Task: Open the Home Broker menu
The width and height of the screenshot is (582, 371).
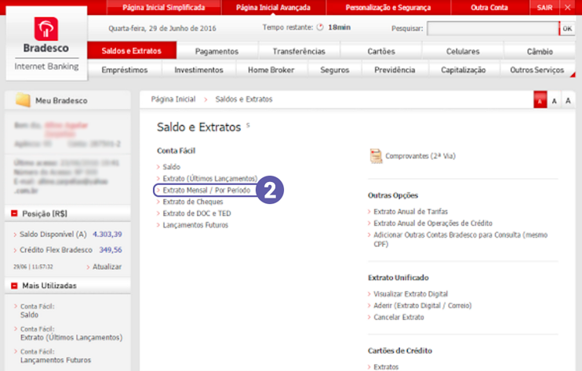Action: (x=271, y=70)
